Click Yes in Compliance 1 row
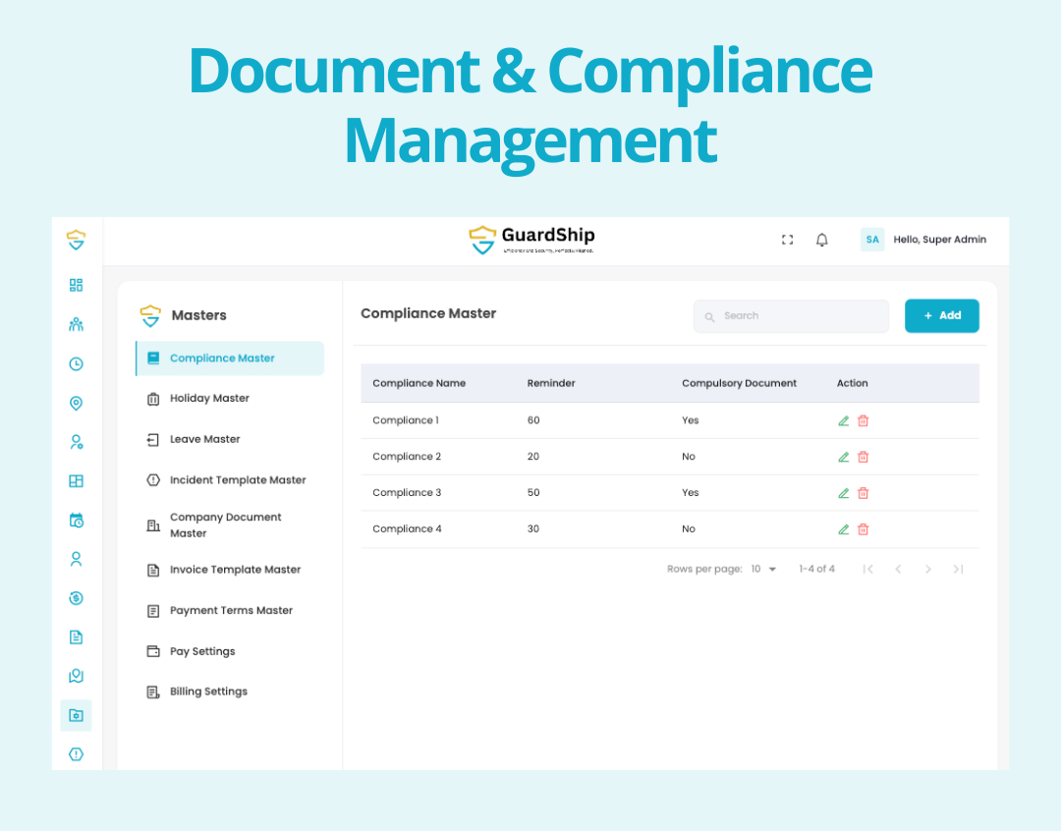 (x=691, y=420)
